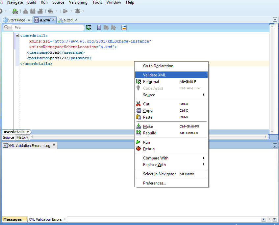Click the Debug bug toolbar icon

(x=77, y=11)
